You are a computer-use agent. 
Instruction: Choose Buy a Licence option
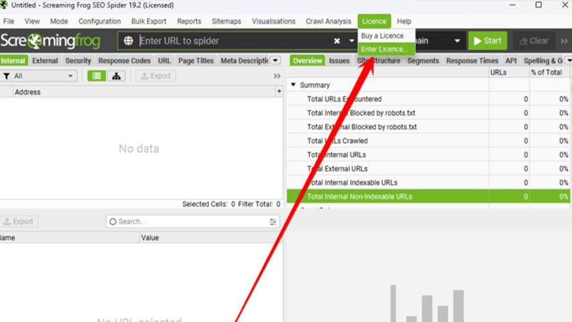point(382,36)
